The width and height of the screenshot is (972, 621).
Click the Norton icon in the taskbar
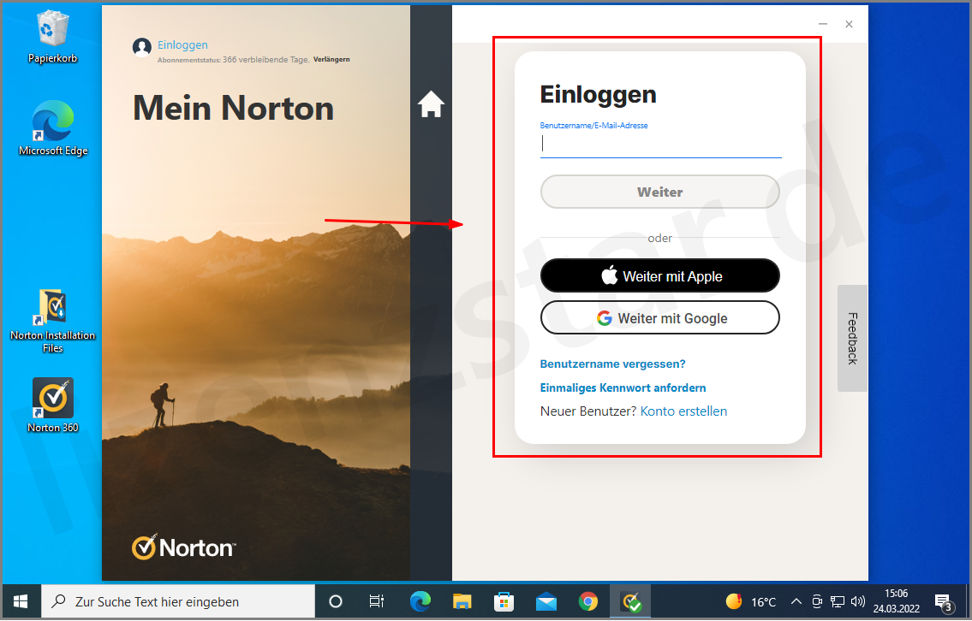(630, 601)
